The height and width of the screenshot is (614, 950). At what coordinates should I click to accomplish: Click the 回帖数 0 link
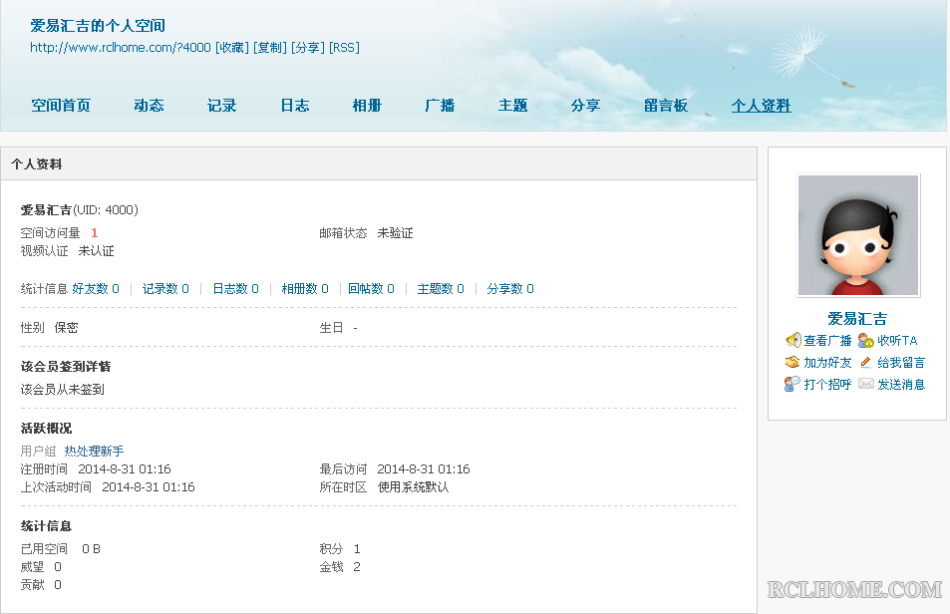[x=371, y=289]
